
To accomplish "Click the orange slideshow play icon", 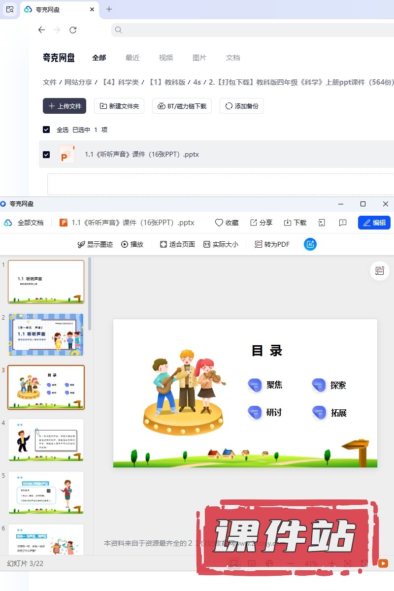I will pyautogui.click(x=383, y=563).
